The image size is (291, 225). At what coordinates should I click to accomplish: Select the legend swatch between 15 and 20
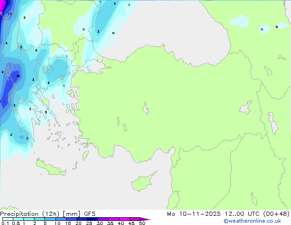[72, 219]
